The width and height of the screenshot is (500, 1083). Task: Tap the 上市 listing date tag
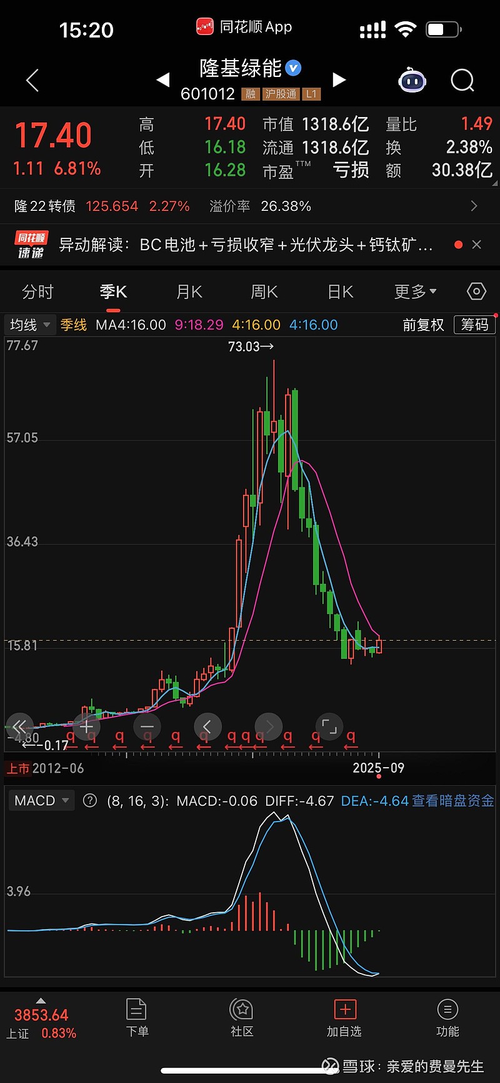click(19, 768)
